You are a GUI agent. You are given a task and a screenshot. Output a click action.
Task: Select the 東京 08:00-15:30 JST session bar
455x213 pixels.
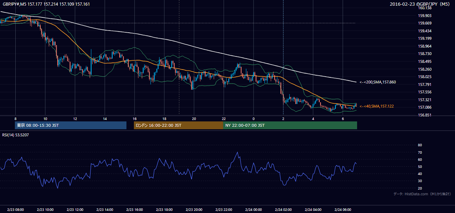70,125
